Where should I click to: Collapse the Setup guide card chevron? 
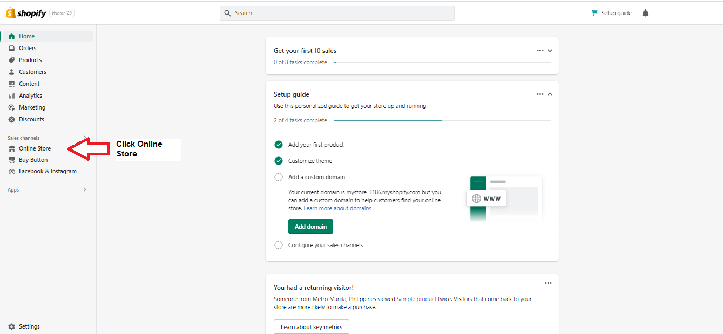[550, 94]
